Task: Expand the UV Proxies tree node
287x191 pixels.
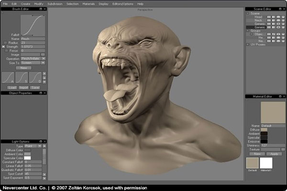Action: tap(248, 44)
